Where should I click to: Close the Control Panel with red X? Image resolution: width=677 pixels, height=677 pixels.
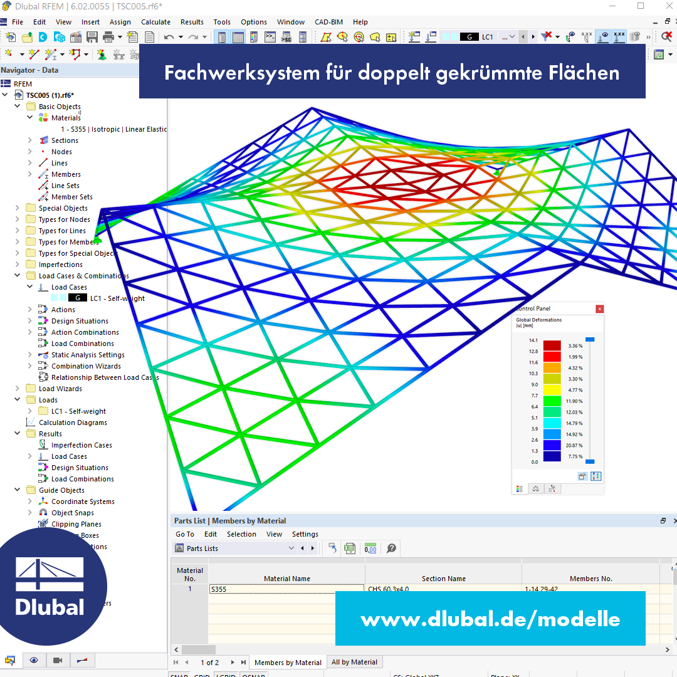coord(599,308)
